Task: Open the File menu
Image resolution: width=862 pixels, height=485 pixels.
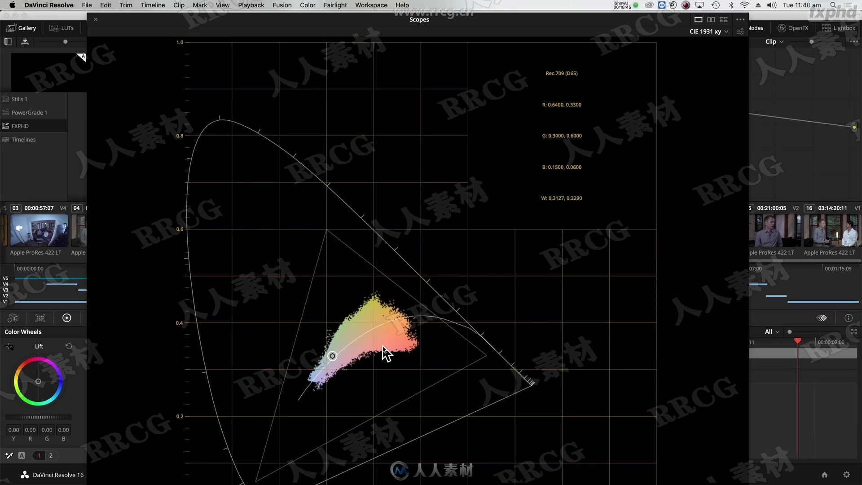Action: click(x=87, y=5)
